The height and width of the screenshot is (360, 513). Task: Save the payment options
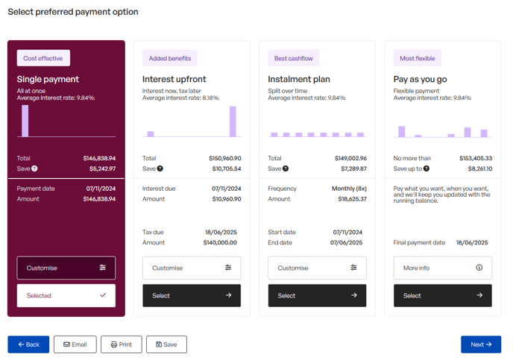point(166,344)
